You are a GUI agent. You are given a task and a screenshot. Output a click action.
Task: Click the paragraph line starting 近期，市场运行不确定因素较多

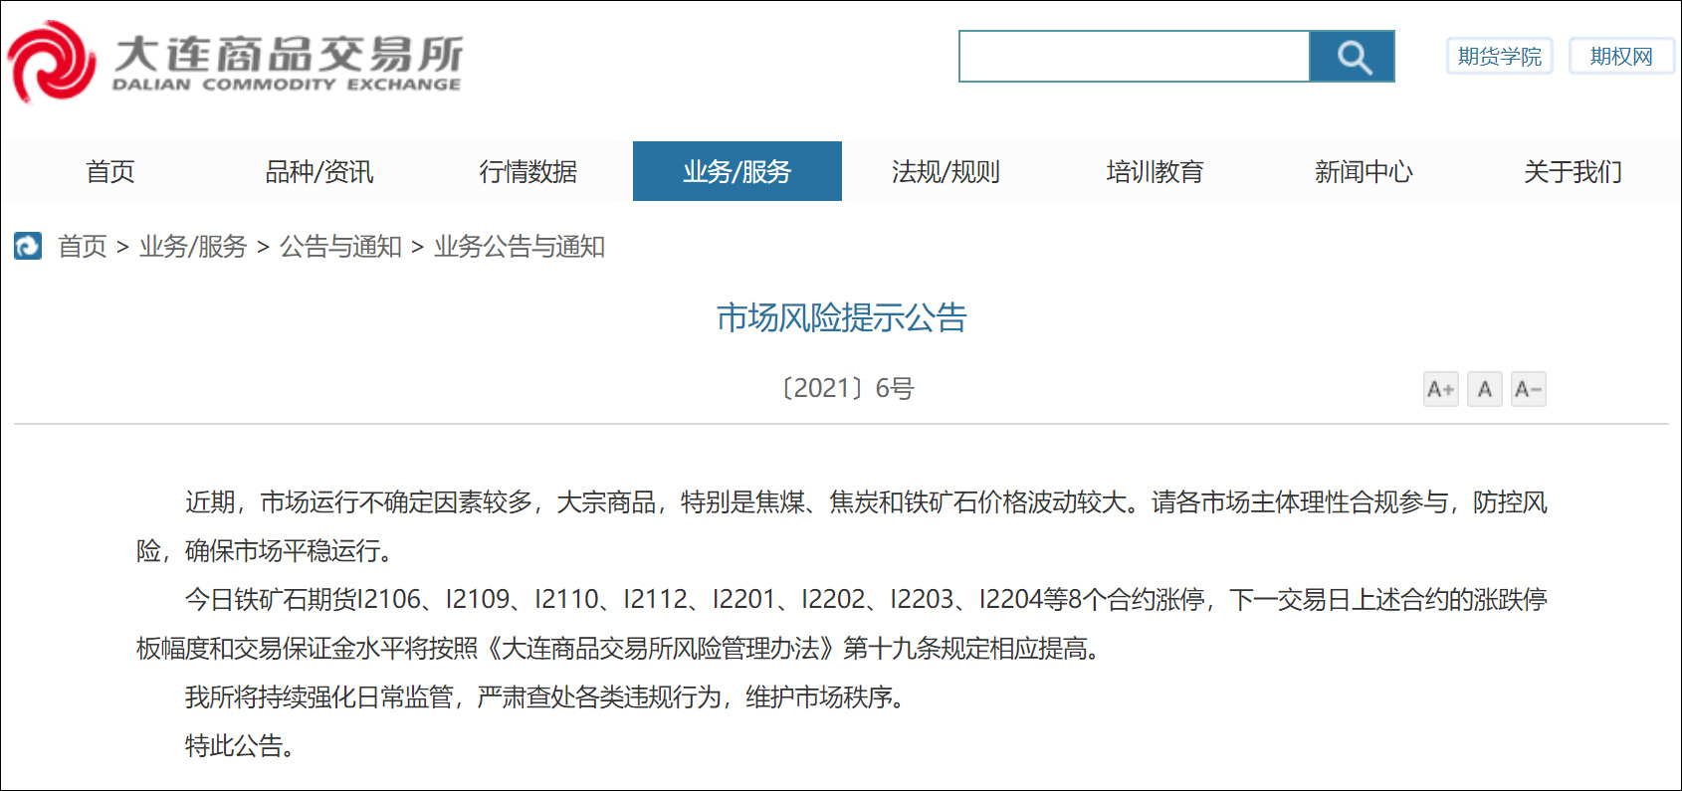coord(866,501)
